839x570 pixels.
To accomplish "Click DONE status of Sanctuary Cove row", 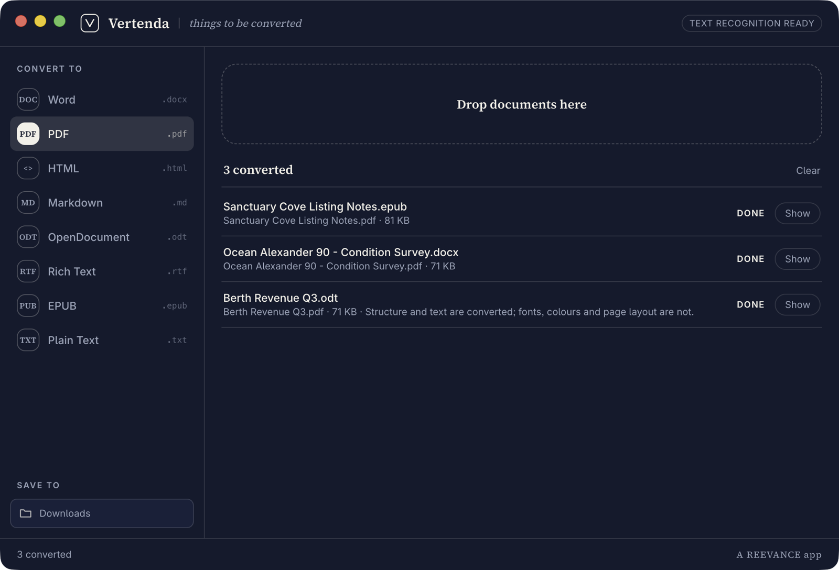I will [750, 213].
